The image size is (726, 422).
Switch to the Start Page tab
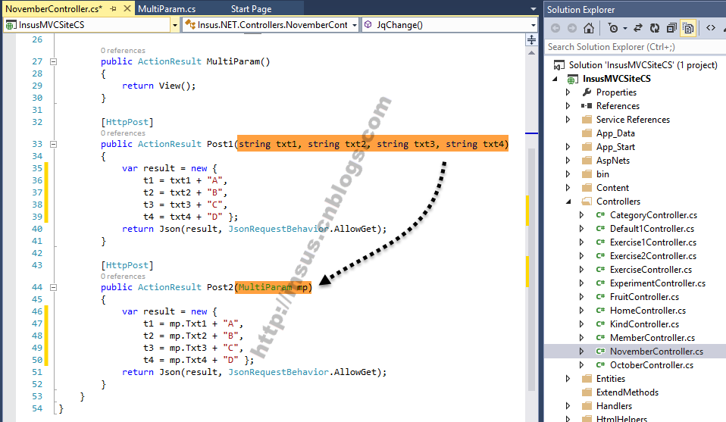coord(252,9)
